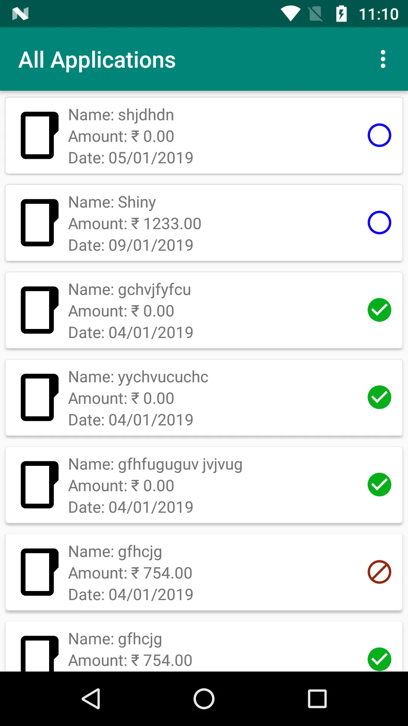
Task: Click the All Applications title
Action: pyautogui.click(x=97, y=60)
